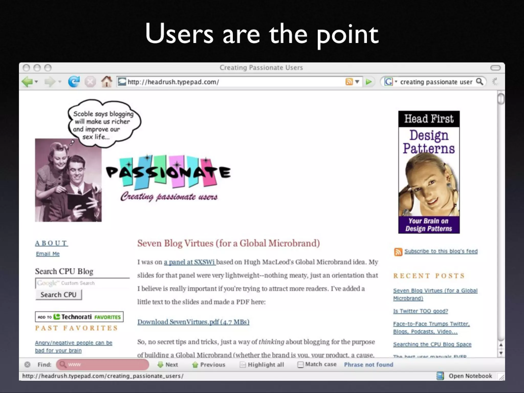Click Next in the Find bar
524x393 pixels.
pyautogui.click(x=168, y=365)
